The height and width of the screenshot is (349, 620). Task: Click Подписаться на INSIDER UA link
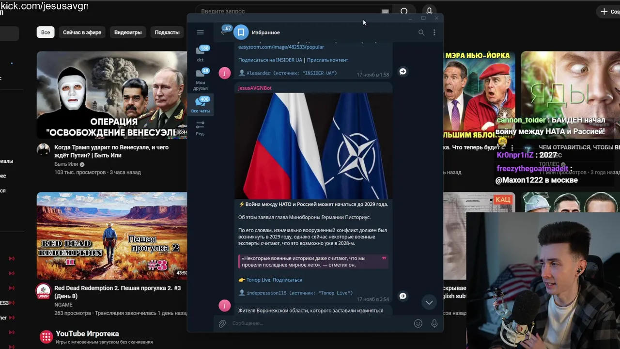270,60
